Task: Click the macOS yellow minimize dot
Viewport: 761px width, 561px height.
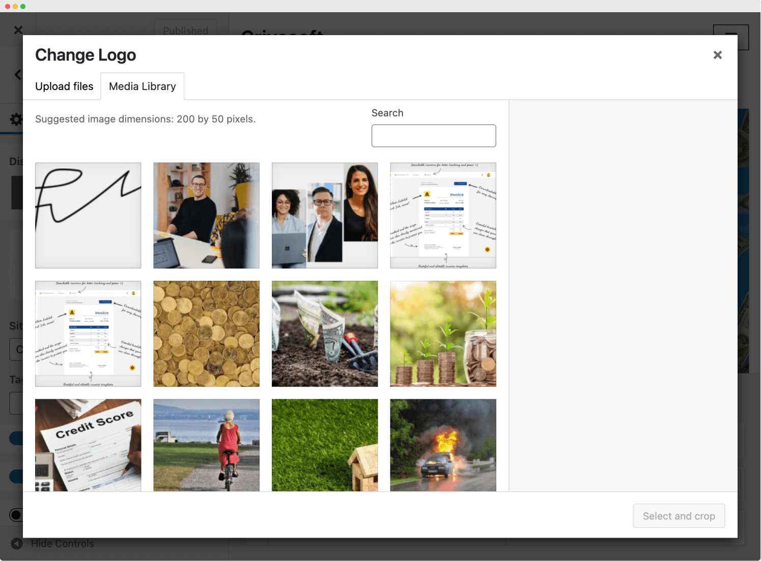Action: pos(15,6)
